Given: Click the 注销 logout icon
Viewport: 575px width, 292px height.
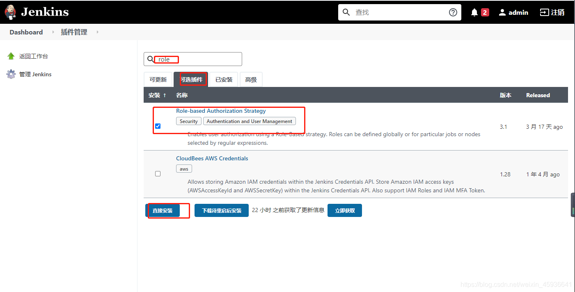Looking at the screenshot, I should coord(544,12).
